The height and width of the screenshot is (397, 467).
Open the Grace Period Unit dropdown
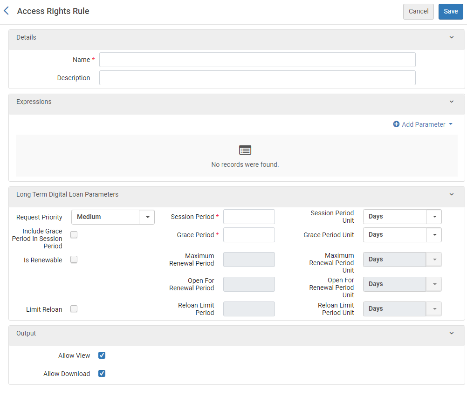434,235
